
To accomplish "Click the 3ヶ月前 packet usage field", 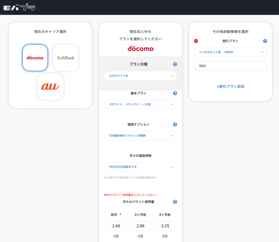I will tap(165, 226).
